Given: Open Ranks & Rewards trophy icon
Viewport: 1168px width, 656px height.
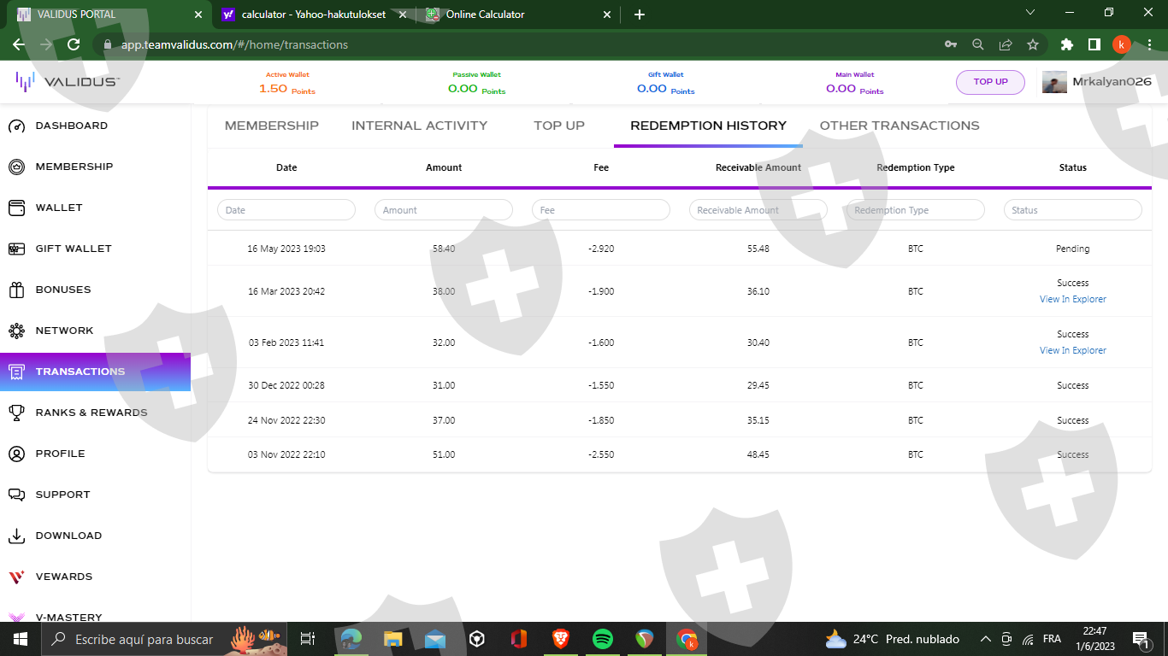Looking at the screenshot, I should [16, 413].
